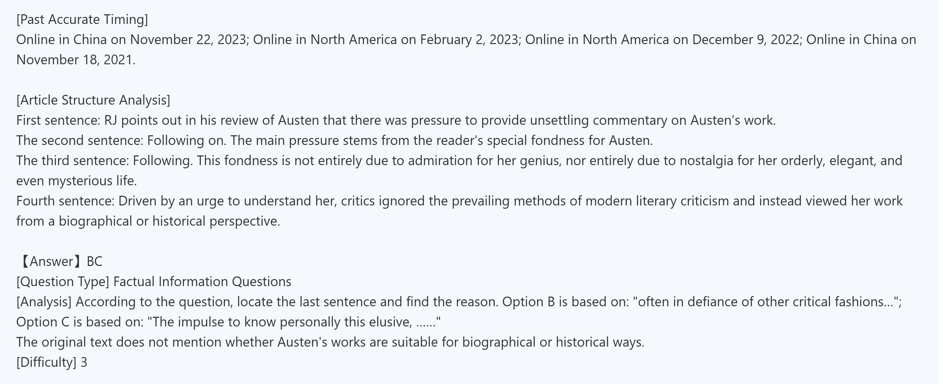Click the line starting "The original text does not mention"
Image resolution: width=943 pixels, height=384 pixels.
329,342
